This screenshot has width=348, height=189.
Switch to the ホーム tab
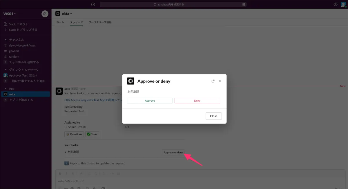(x=60, y=22)
